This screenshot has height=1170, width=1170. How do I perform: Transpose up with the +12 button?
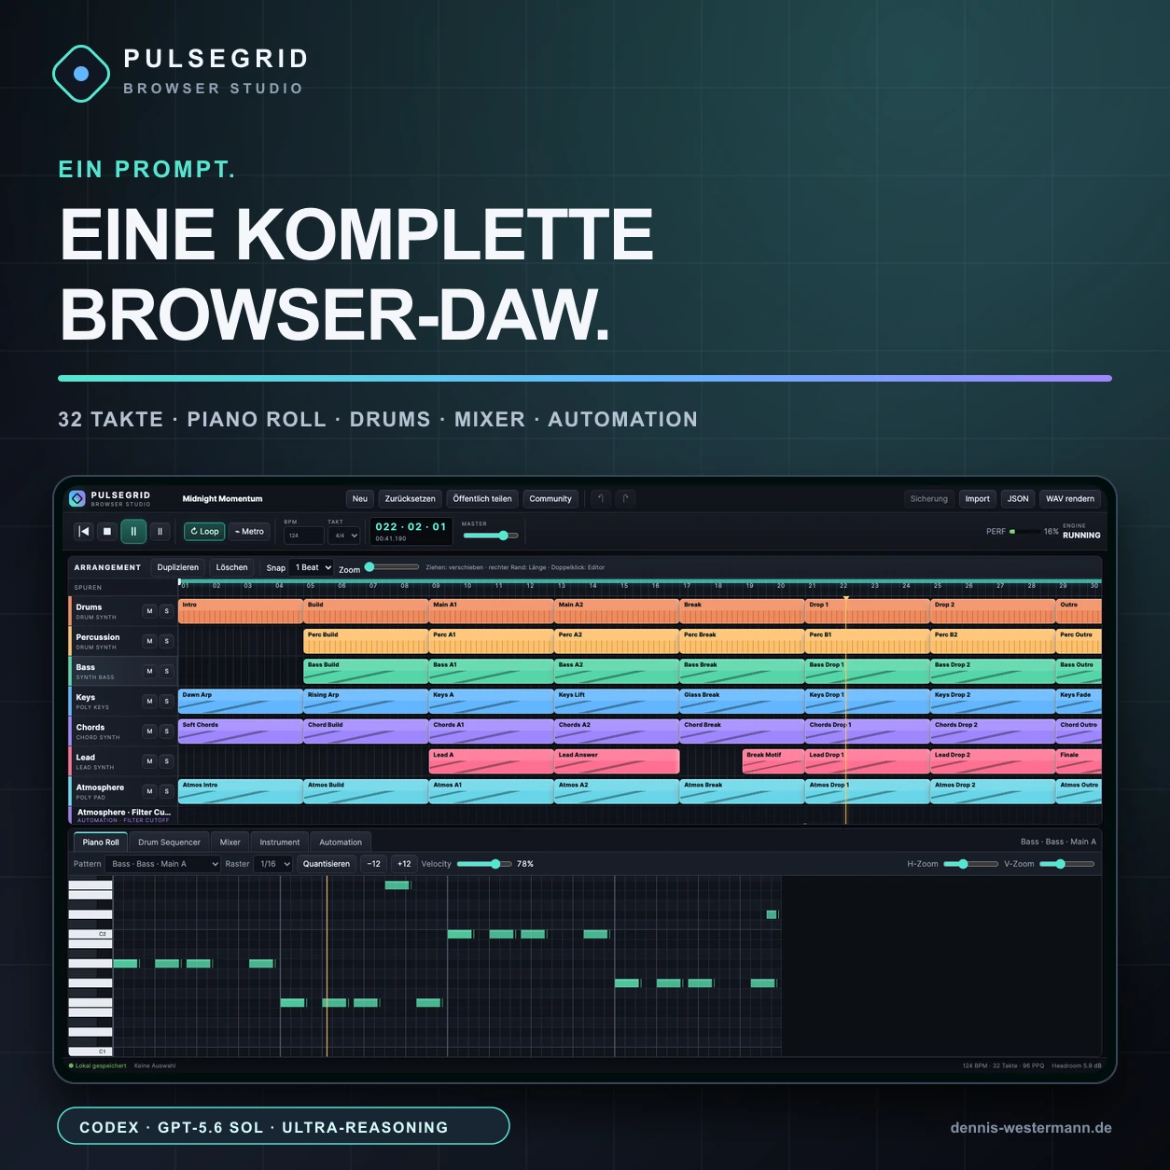coord(404,864)
